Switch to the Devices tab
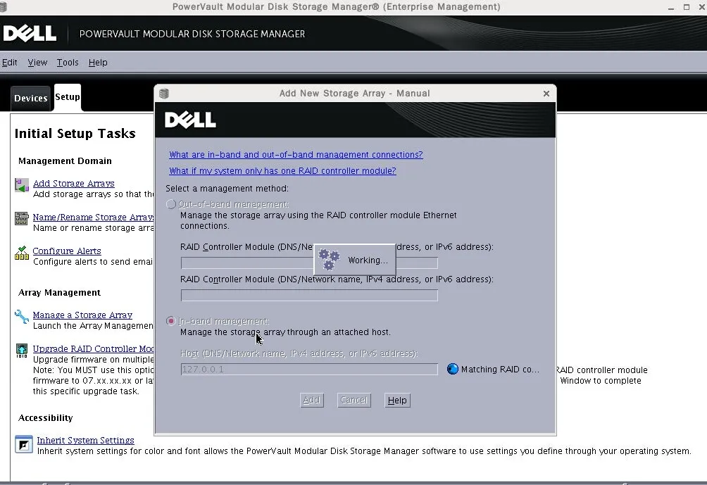The width and height of the screenshot is (707, 485). pyautogui.click(x=31, y=99)
